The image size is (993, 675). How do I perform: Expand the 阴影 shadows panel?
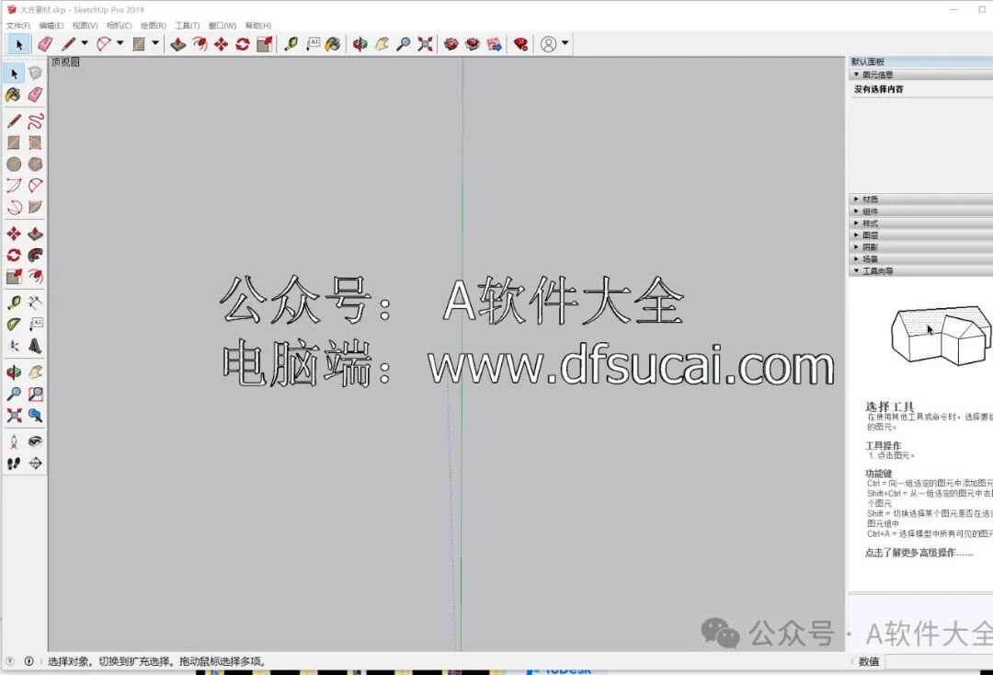coord(857,246)
